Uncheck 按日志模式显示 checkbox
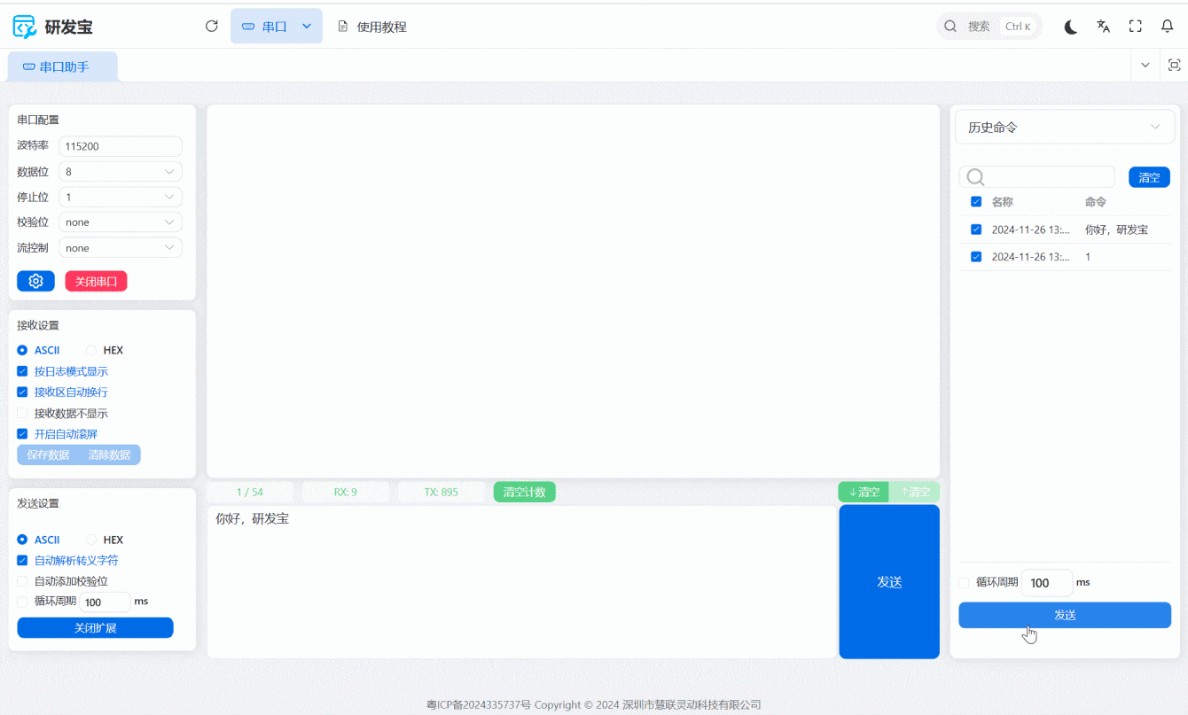This screenshot has width=1188, height=715. tap(23, 372)
